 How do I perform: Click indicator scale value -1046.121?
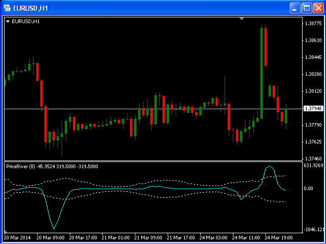coord(314,230)
